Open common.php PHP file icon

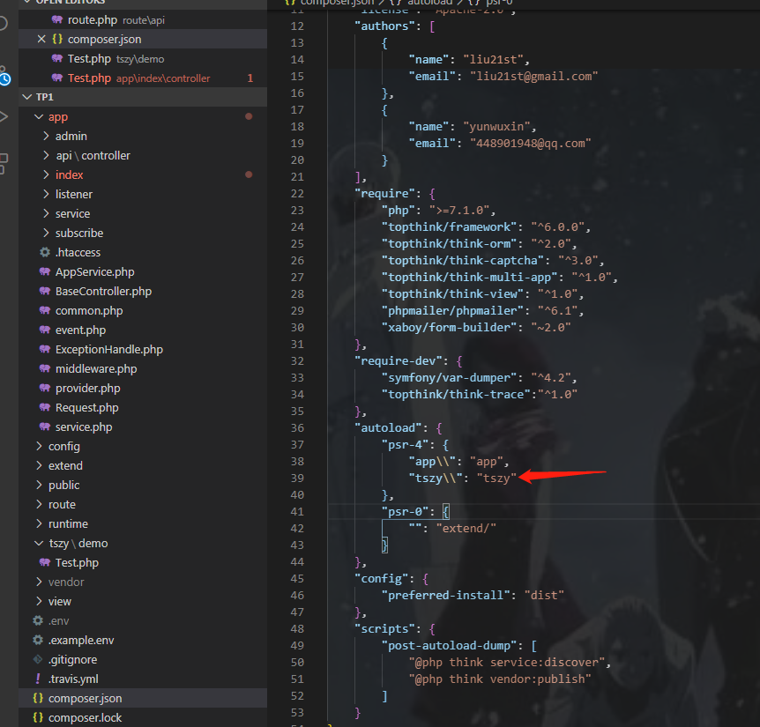[x=45, y=310]
